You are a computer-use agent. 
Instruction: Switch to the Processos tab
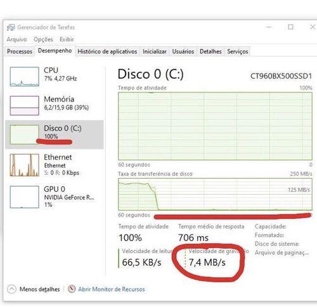(20, 51)
